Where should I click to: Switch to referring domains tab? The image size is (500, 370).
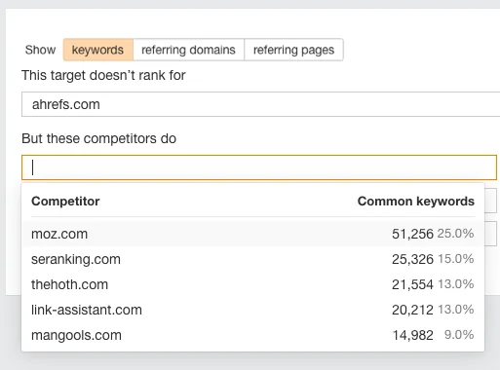(188, 50)
